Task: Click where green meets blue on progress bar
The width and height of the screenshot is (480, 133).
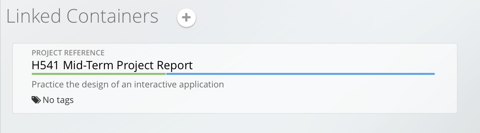Action: tap(166, 74)
